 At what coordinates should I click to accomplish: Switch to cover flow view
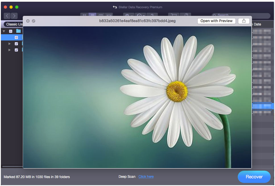(x=109, y=15)
